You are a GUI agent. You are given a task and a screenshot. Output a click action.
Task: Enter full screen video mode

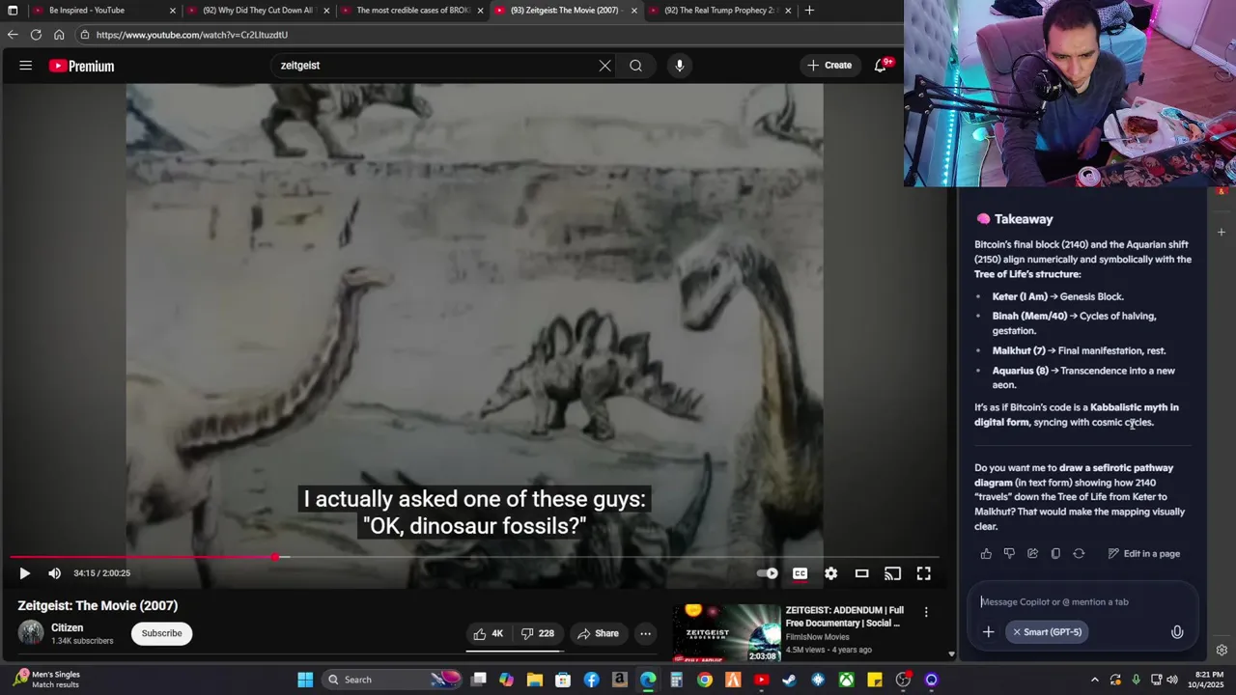point(923,573)
